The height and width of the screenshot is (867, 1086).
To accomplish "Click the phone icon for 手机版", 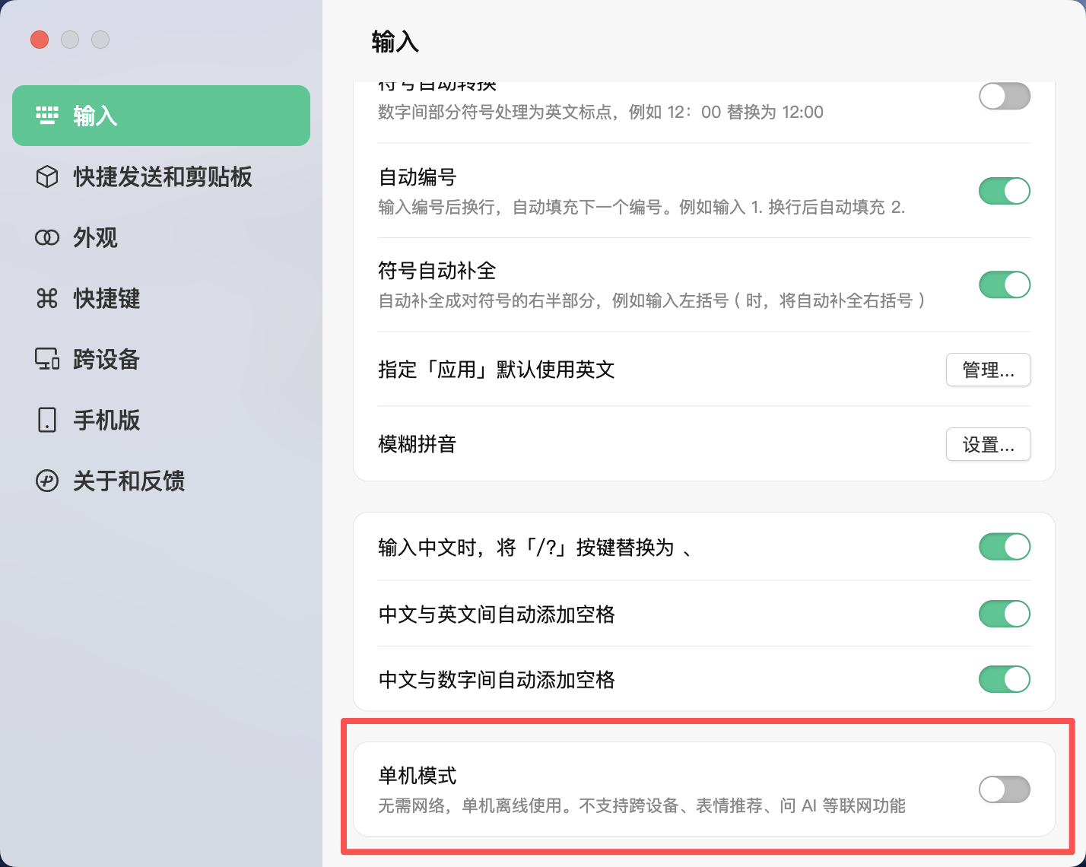I will (47, 420).
